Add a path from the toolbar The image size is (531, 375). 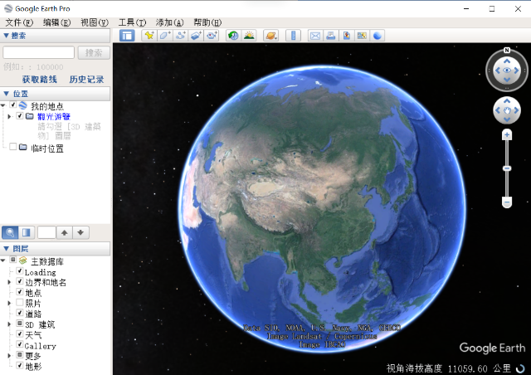tap(181, 36)
